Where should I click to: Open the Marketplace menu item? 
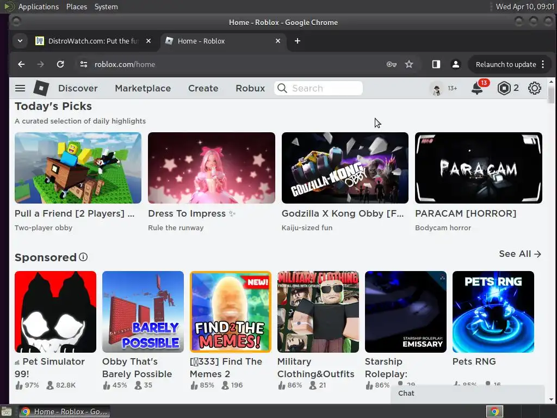point(143,88)
